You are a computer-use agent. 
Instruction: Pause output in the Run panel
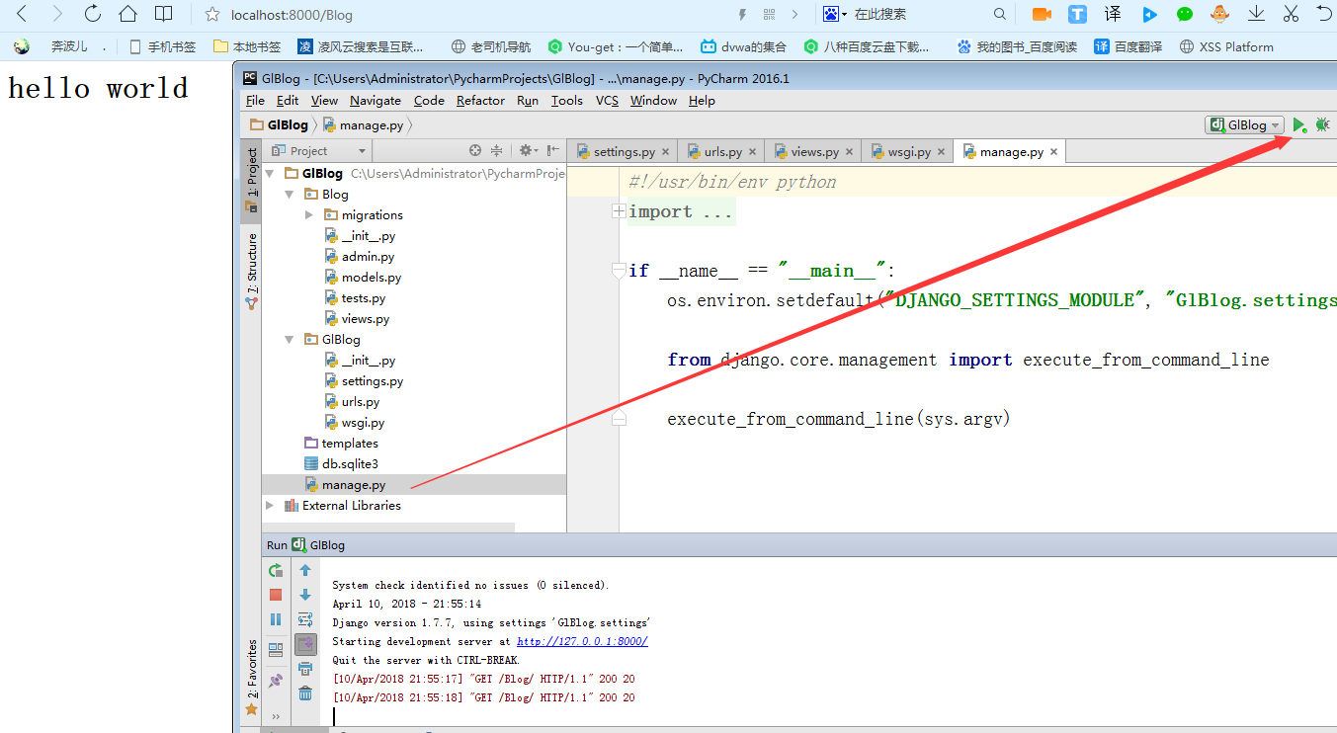[276, 619]
